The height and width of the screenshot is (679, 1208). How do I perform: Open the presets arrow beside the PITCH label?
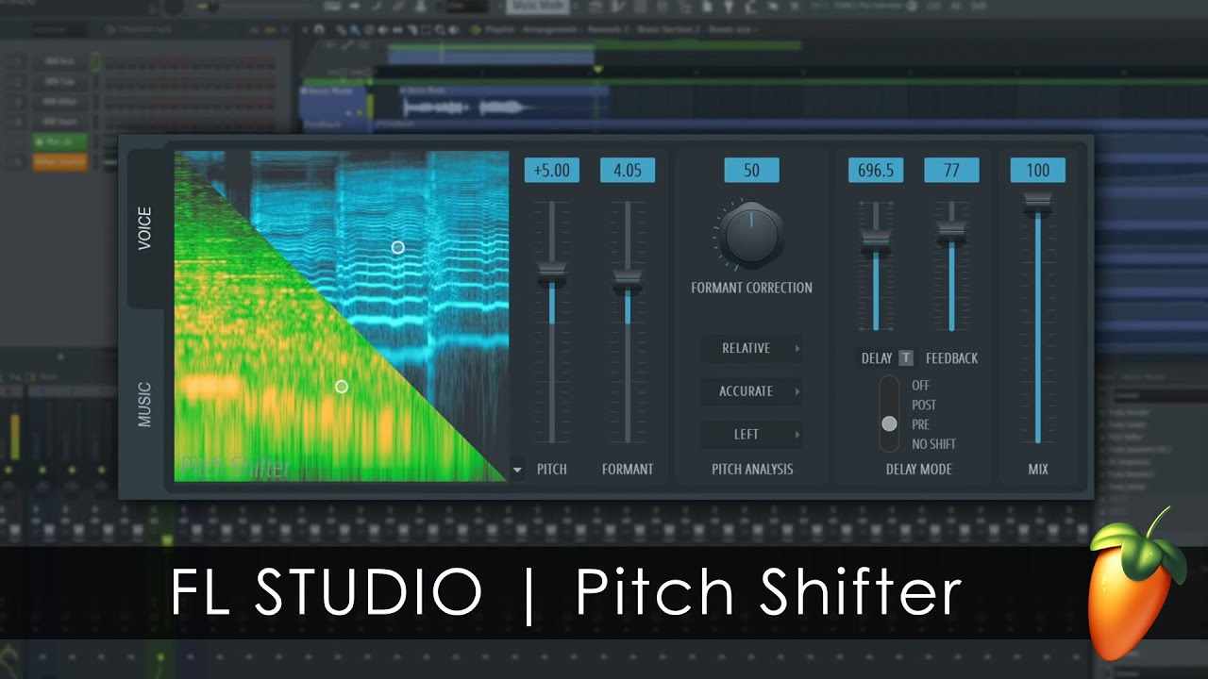tap(517, 469)
